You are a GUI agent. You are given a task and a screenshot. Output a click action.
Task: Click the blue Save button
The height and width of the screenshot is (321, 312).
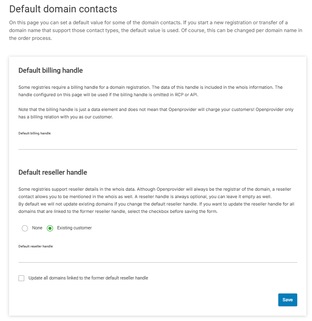click(x=287, y=300)
